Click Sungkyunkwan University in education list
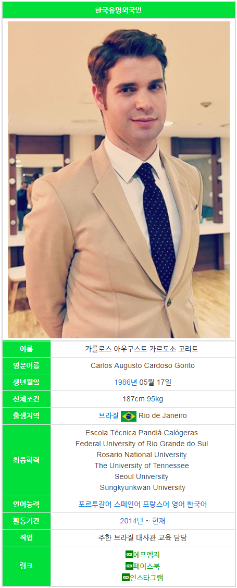 pyautogui.click(x=143, y=487)
